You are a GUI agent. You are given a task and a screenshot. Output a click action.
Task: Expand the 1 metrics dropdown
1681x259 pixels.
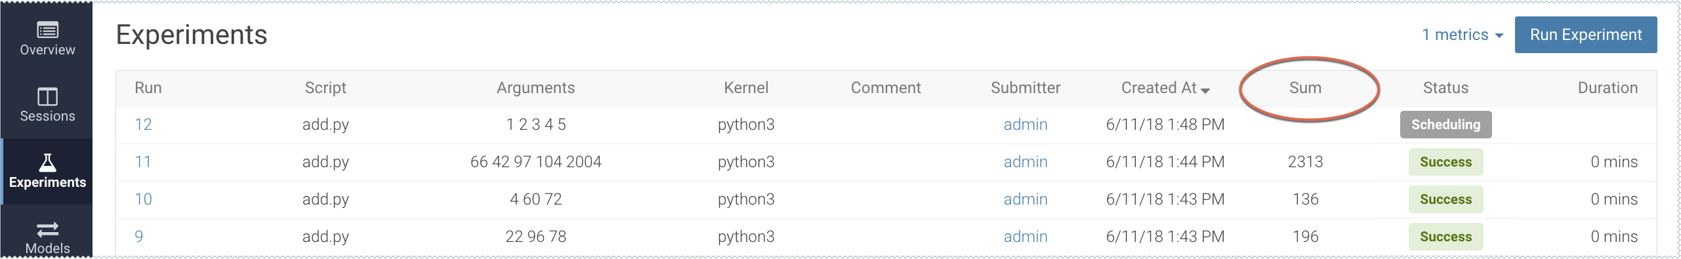[x=1463, y=35]
